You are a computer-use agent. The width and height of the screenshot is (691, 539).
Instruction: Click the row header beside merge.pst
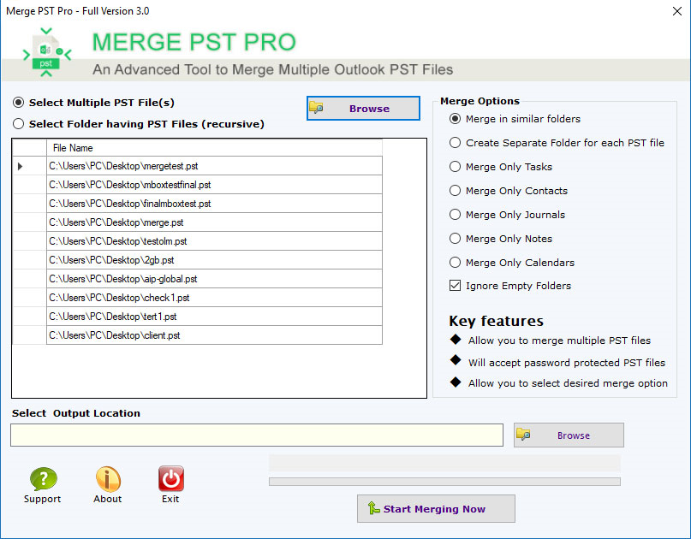tap(29, 222)
